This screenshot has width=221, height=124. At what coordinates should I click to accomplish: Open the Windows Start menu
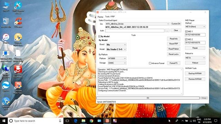(x=4, y=121)
